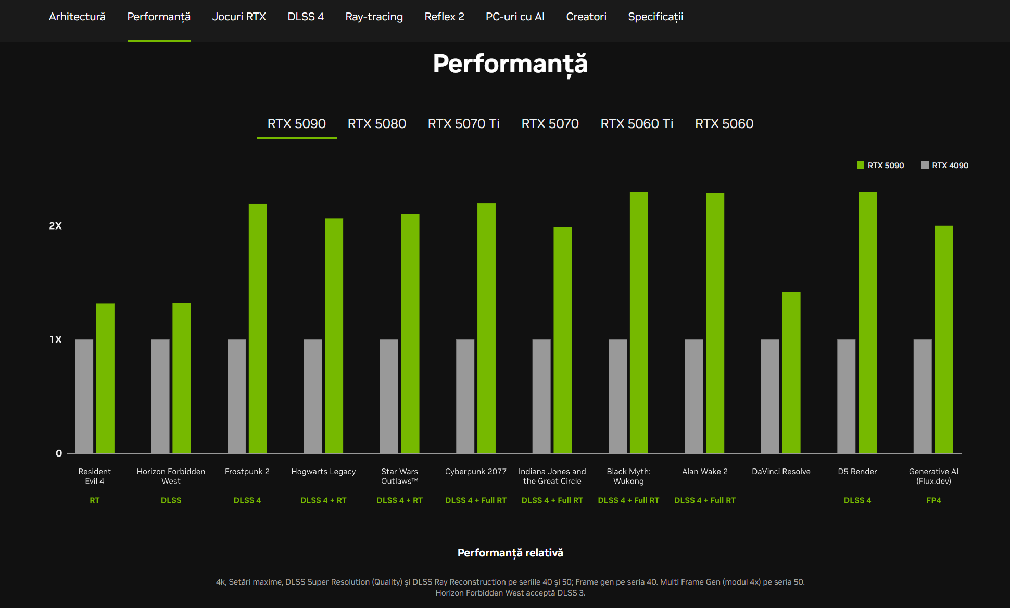Select the RTX 5080 performance tab
Screen dimensions: 1010x608
pyautogui.click(x=376, y=124)
